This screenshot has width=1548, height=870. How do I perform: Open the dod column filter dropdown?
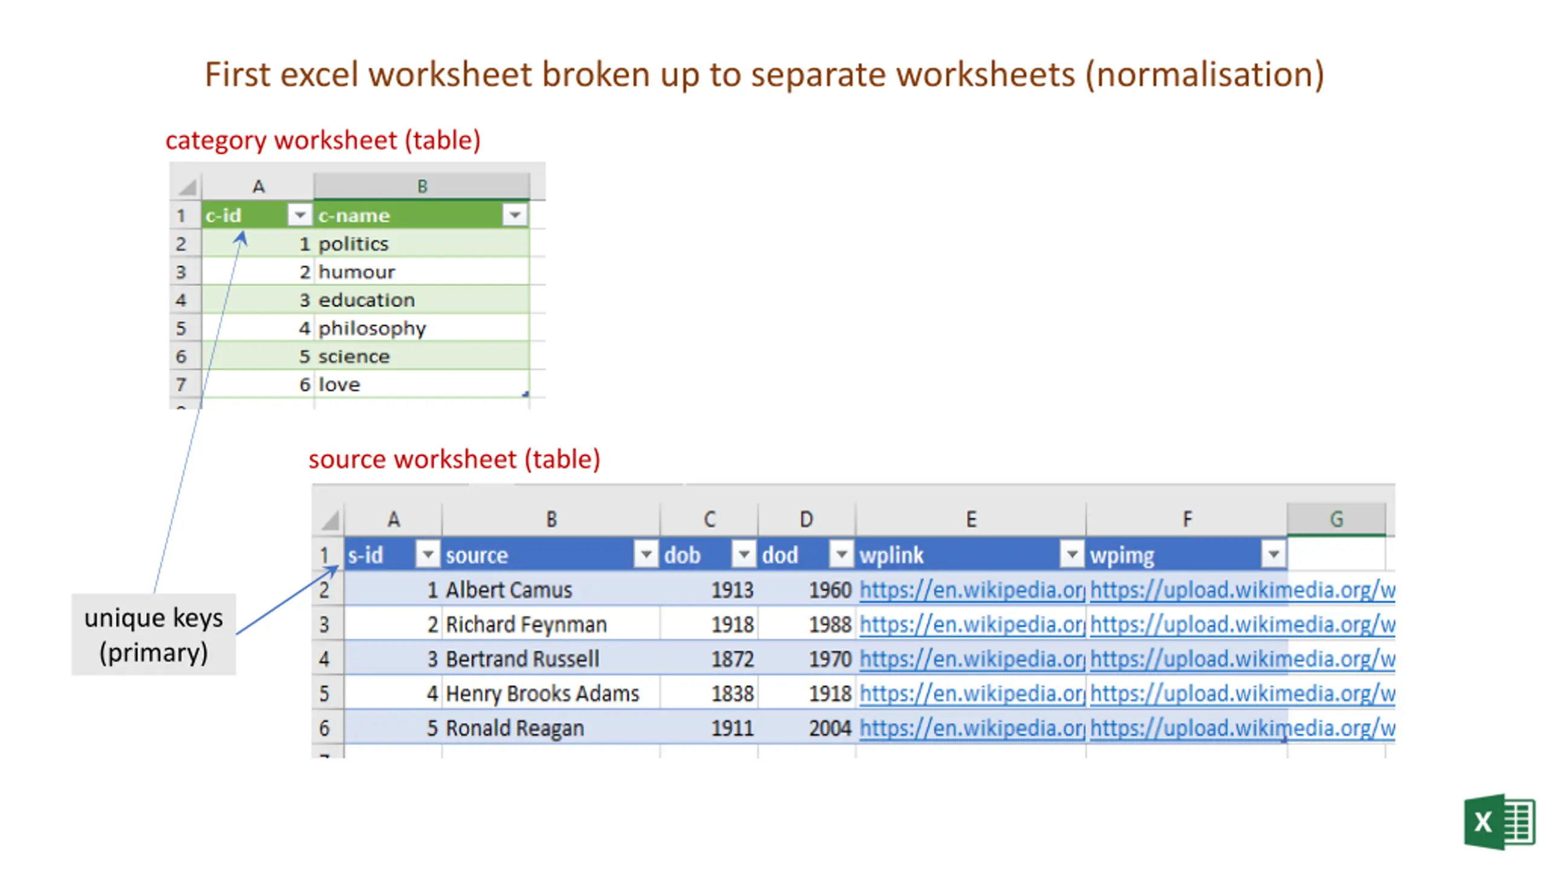tap(841, 554)
